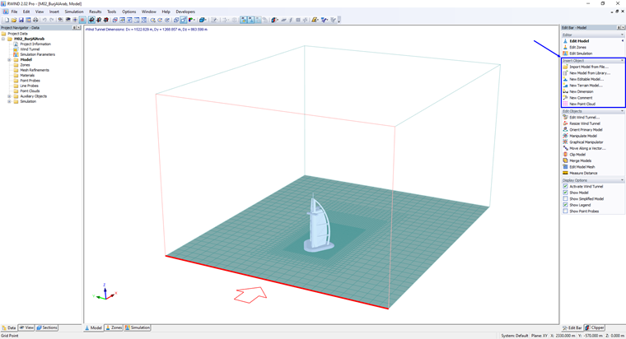
Task: Open the File menu
Action: [14, 12]
